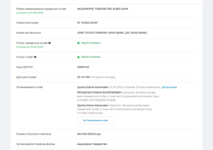Click the help icon next to Статус юридичної особи

(49, 43)
